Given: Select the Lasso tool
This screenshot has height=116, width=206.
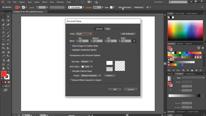Looking at the screenshot, I should pos(8,21).
